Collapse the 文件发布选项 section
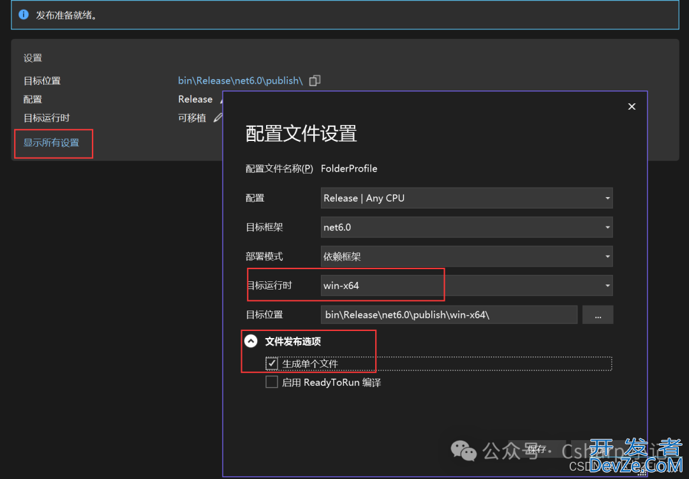Screen dimensions: 689x479 (x=251, y=341)
